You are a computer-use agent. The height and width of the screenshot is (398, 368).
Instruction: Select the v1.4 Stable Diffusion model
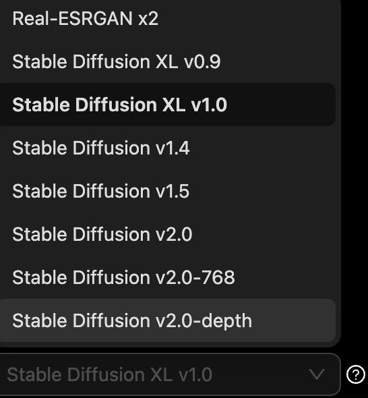pos(167,148)
